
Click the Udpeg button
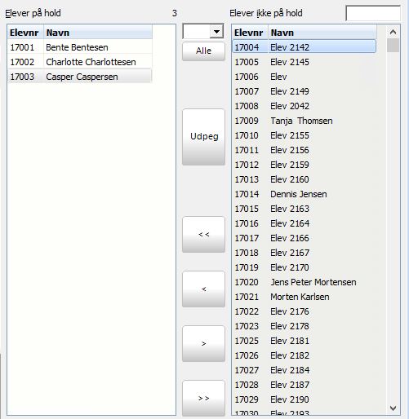point(203,137)
